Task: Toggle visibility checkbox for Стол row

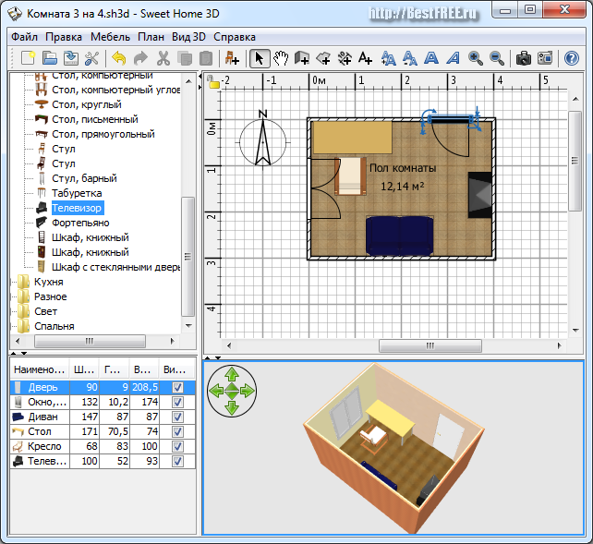Action: pyautogui.click(x=177, y=431)
